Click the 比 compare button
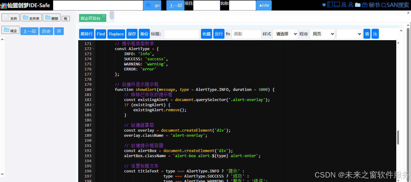This screenshot has width=411, height=182. 375,34
